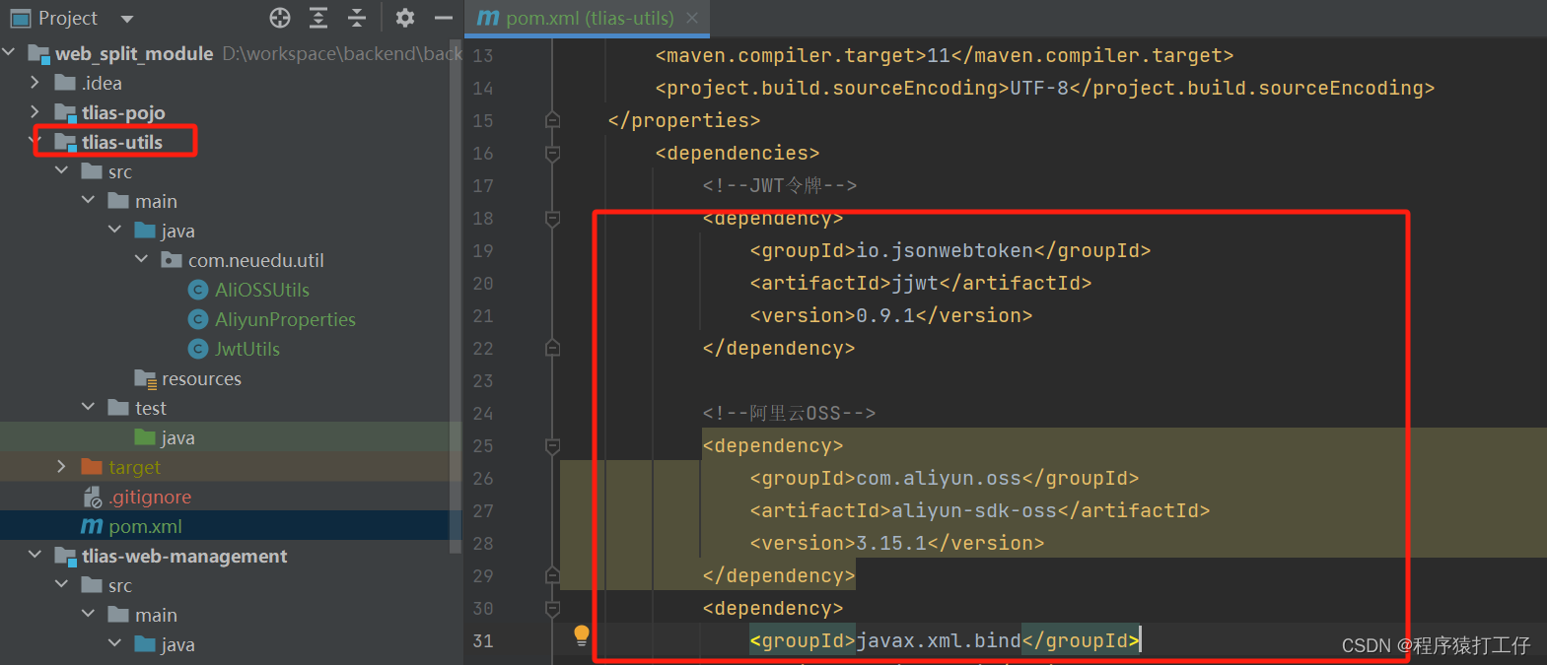This screenshot has width=1547, height=665.
Task: Click the resources folder icon
Action: [145, 378]
